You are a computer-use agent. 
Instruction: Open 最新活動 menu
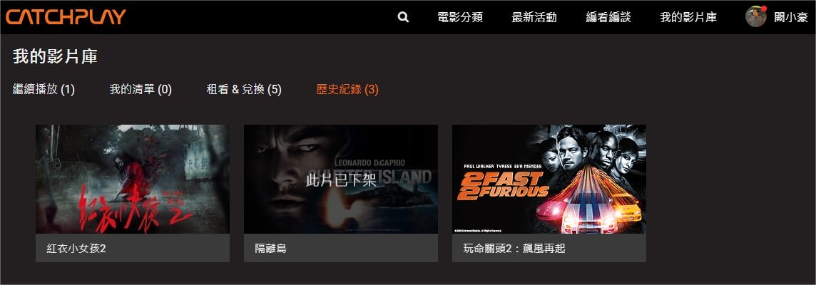534,17
